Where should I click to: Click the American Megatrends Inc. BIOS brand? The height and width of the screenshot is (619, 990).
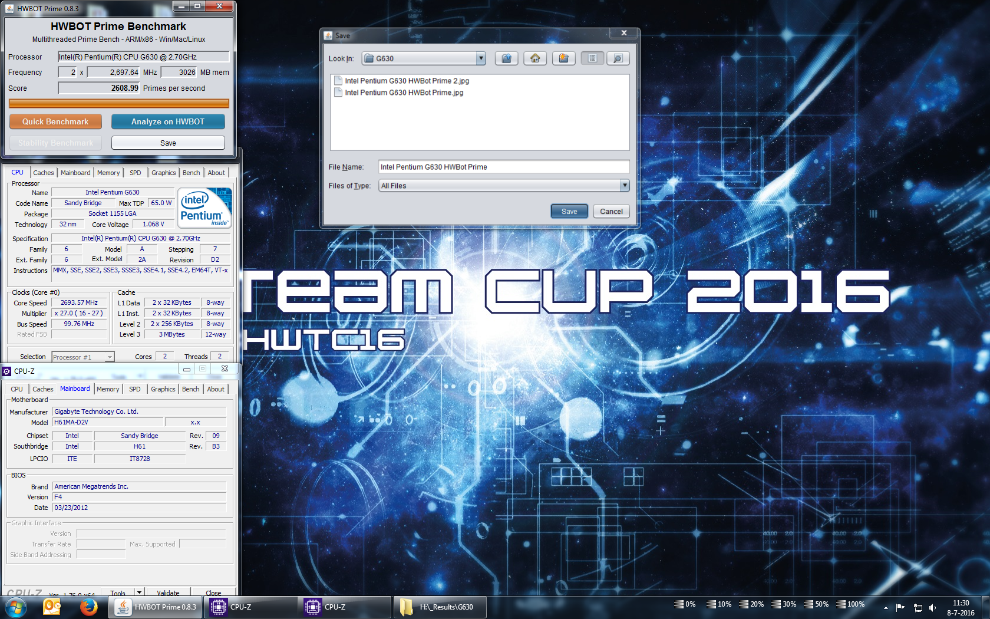(x=139, y=486)
